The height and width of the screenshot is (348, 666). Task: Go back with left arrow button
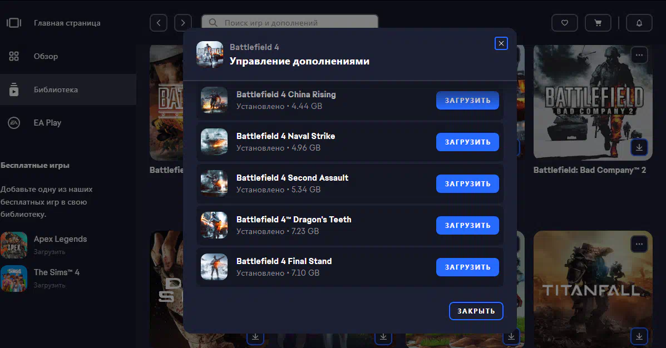click(x=159, y=23)
